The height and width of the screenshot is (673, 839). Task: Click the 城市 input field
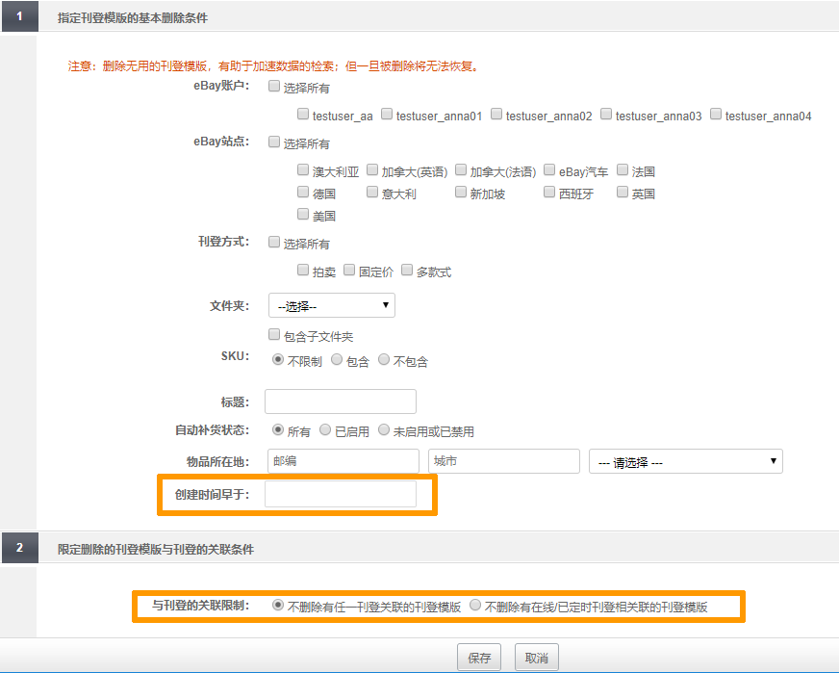coord(503,461)
